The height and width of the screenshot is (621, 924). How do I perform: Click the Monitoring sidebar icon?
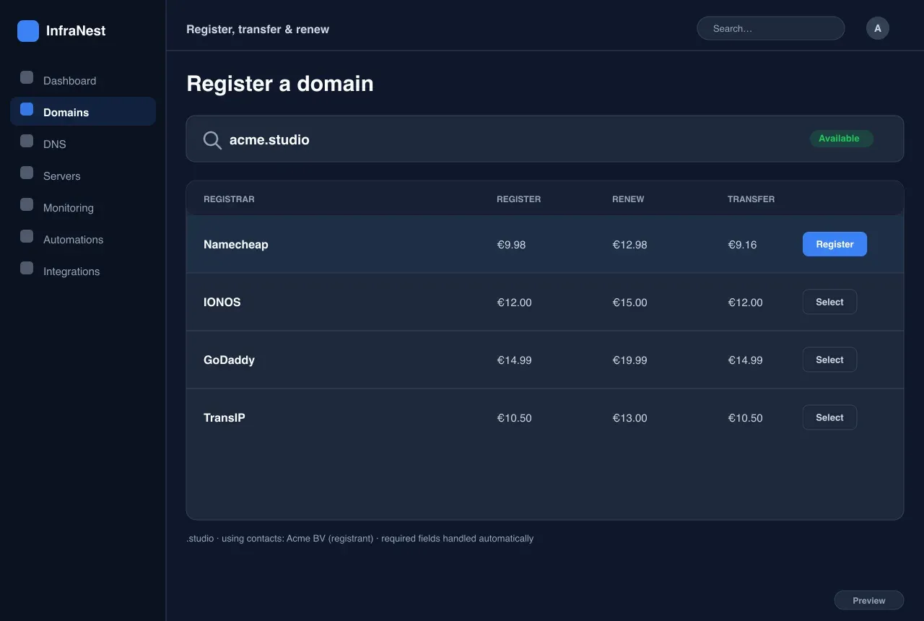coord(27,204)
